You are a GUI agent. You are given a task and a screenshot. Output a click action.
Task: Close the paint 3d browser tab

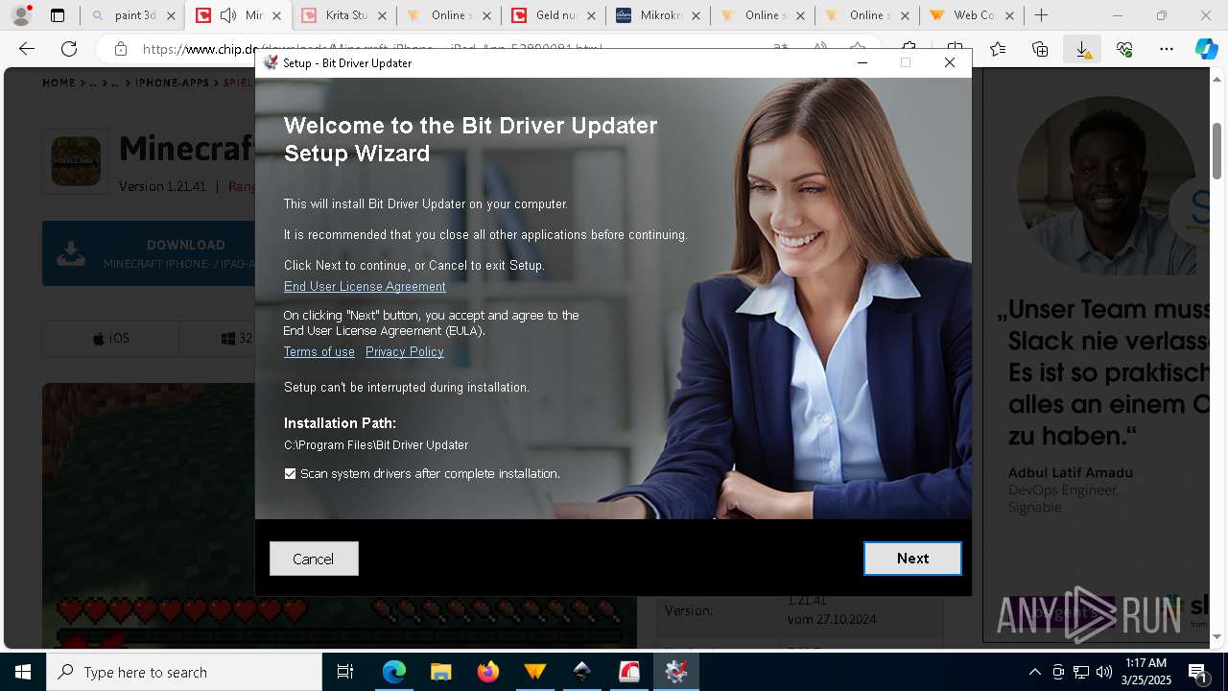pos(171,15)
